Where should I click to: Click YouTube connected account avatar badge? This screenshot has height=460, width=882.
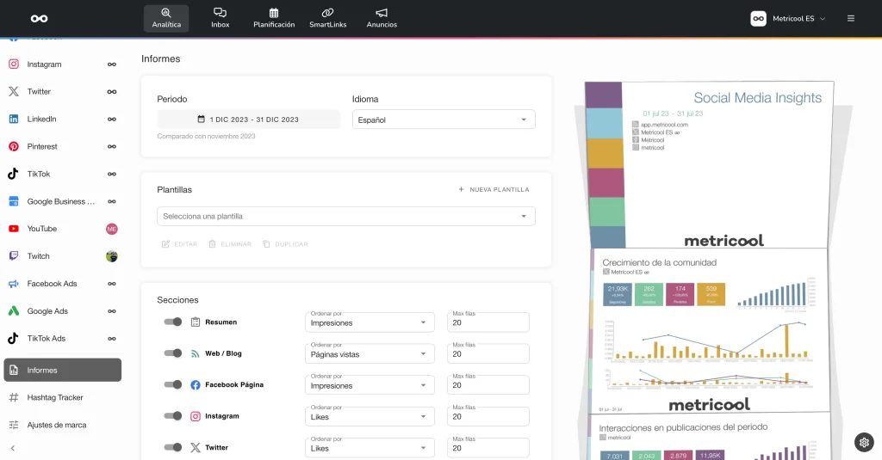[x=112, y=229]
